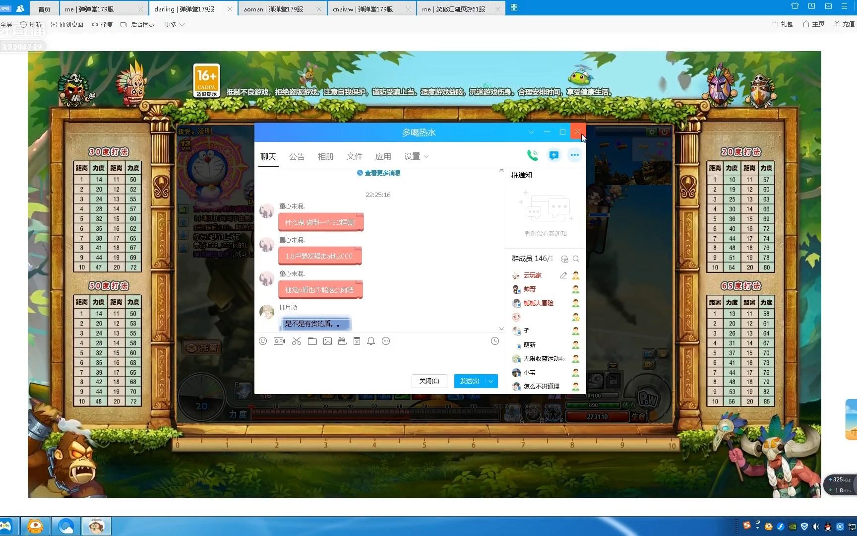Switch to the 公告 tab

click(x=297, y=156)
